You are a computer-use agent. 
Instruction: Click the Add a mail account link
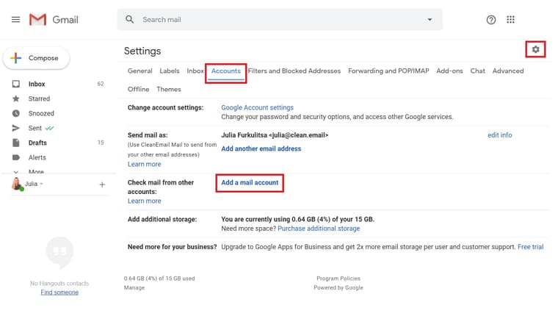click(250, 182)
